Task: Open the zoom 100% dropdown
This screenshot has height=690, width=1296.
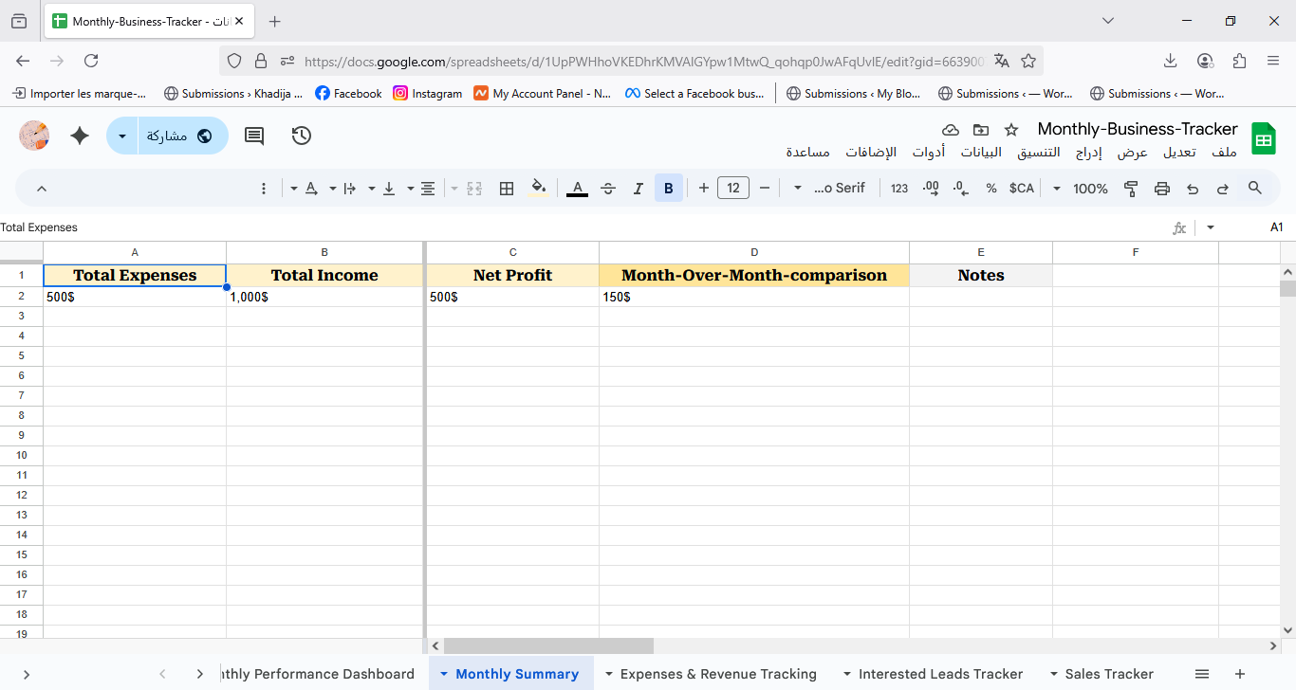Action: (x=1081, y=189)
